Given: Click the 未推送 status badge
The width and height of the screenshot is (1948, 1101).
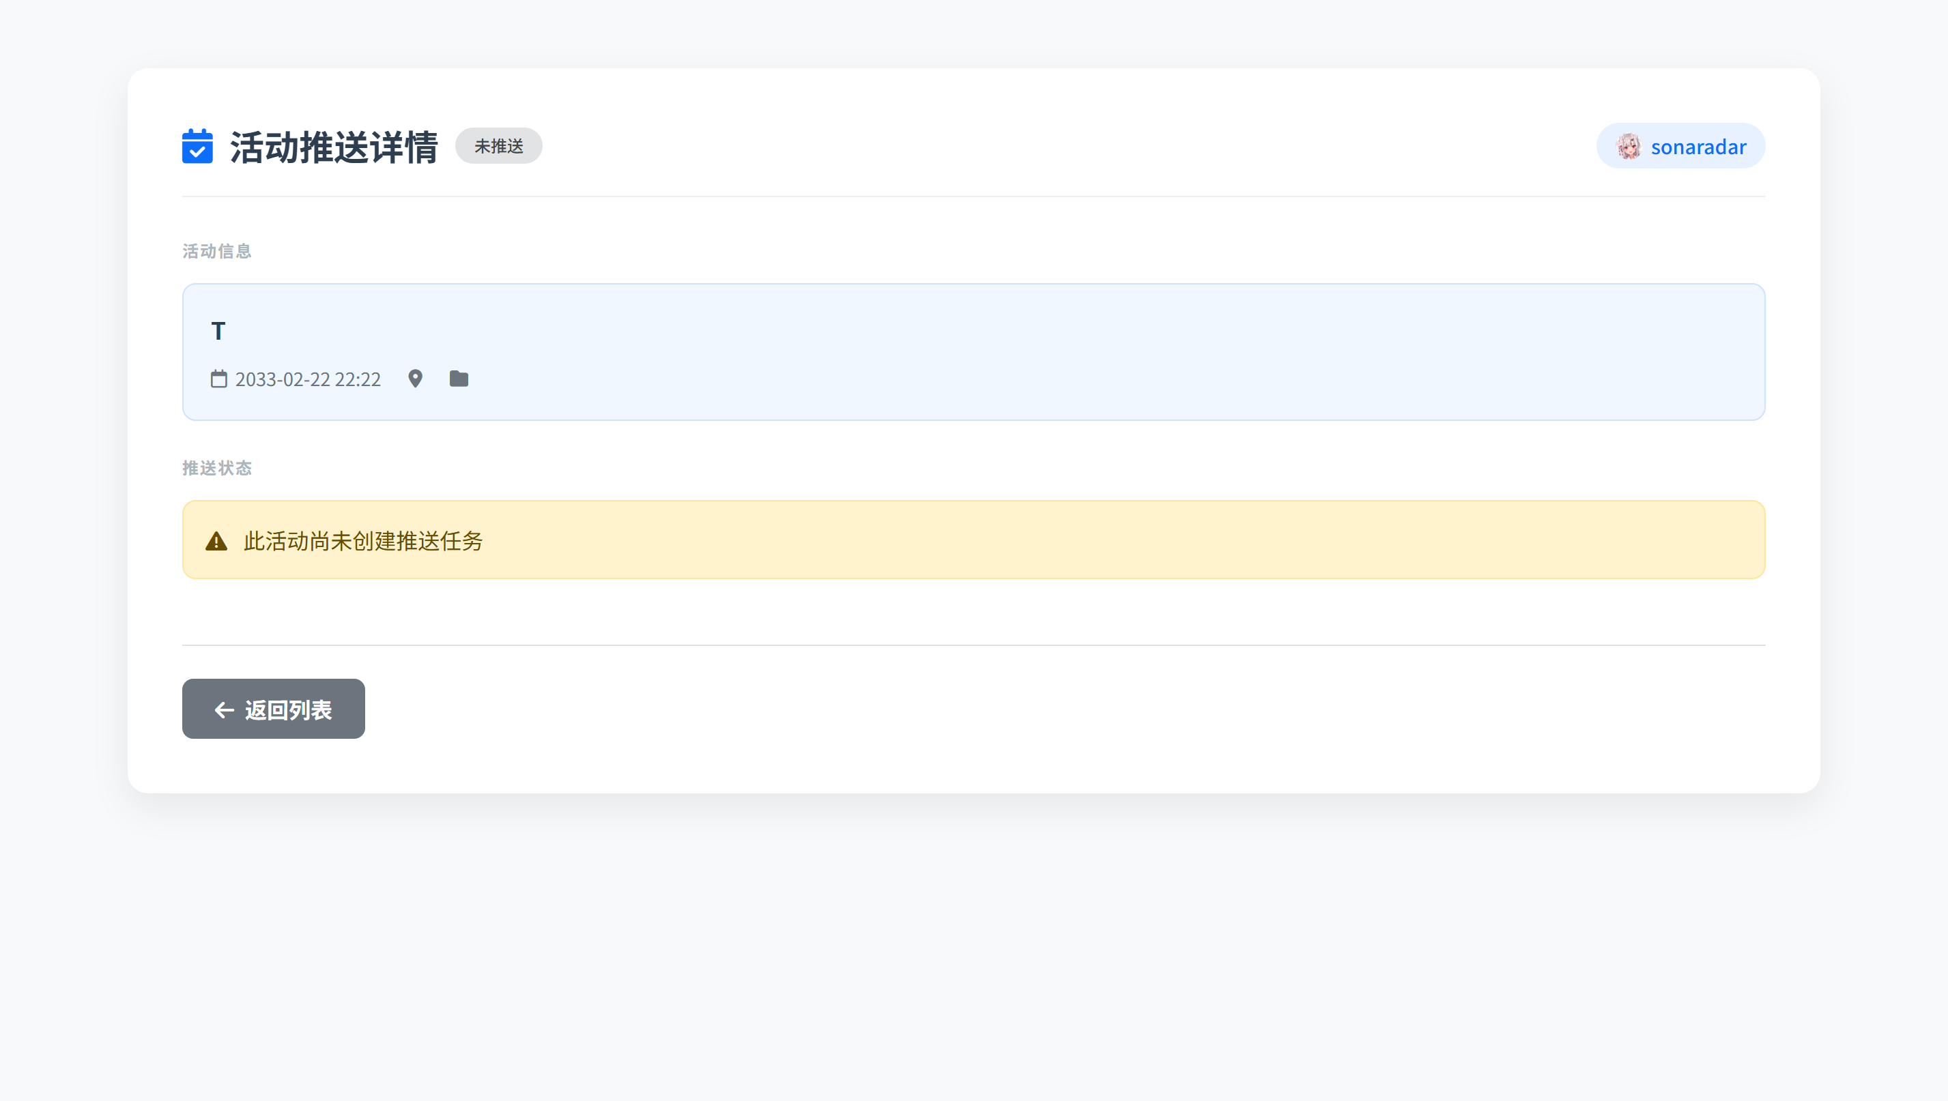Looking at the screenshot, I should (498, 146).
